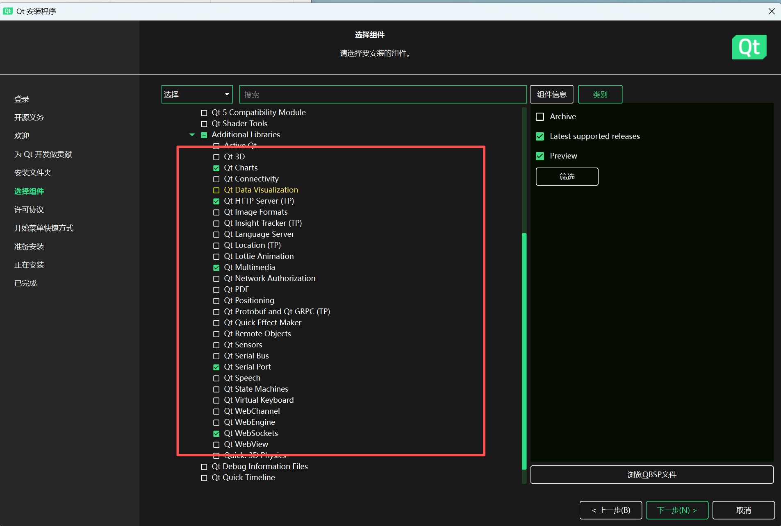Screen dimensions: 781x526
Task: Uncheck Latest supported releases
Action: pyautogui.click(x=540, y=136)
